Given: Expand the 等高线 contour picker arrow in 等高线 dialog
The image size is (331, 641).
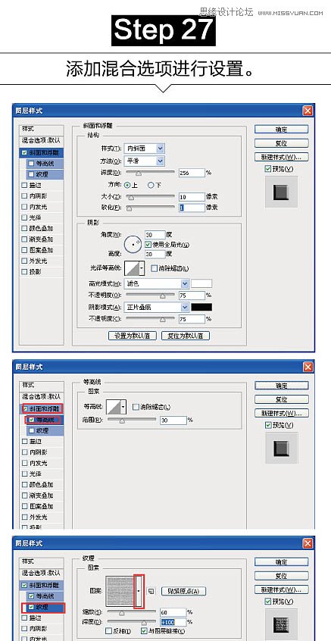Looking at the screenshot, I should [x=123, y=407].
